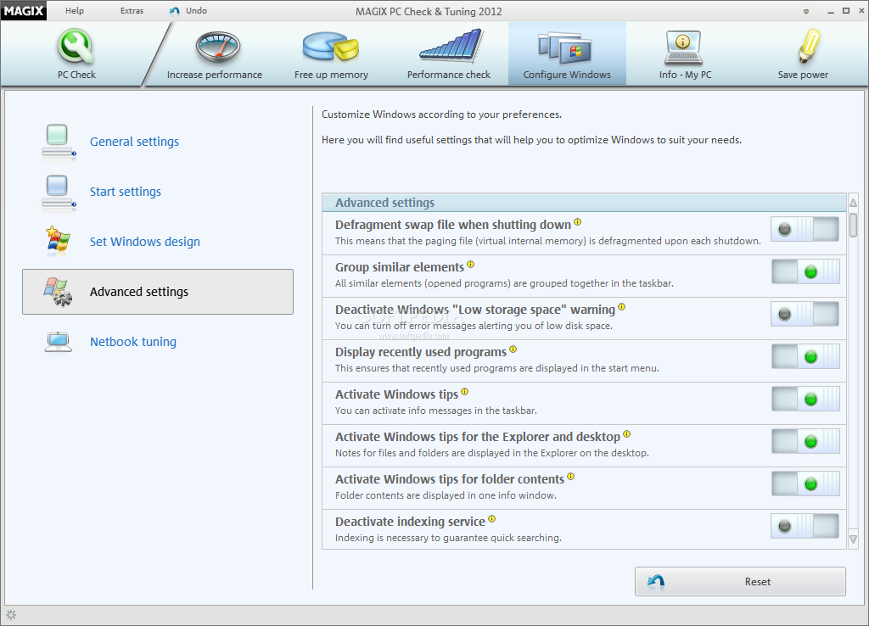Screen dimensions: 869x626
Task: Click text 'You can activate info messages in the taskbar.'
Action: (436, 411)
